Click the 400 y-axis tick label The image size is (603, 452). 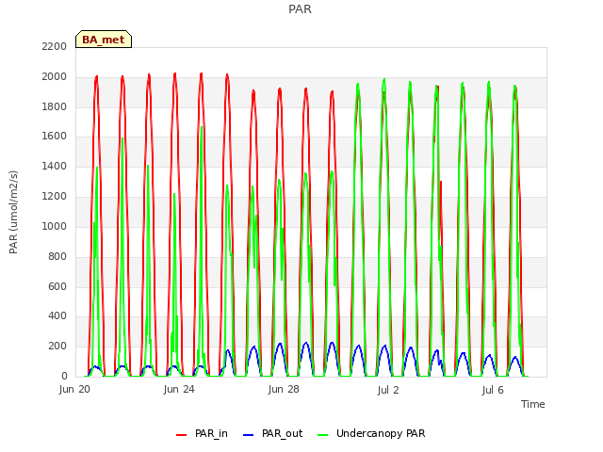click(x=57, y=316)
